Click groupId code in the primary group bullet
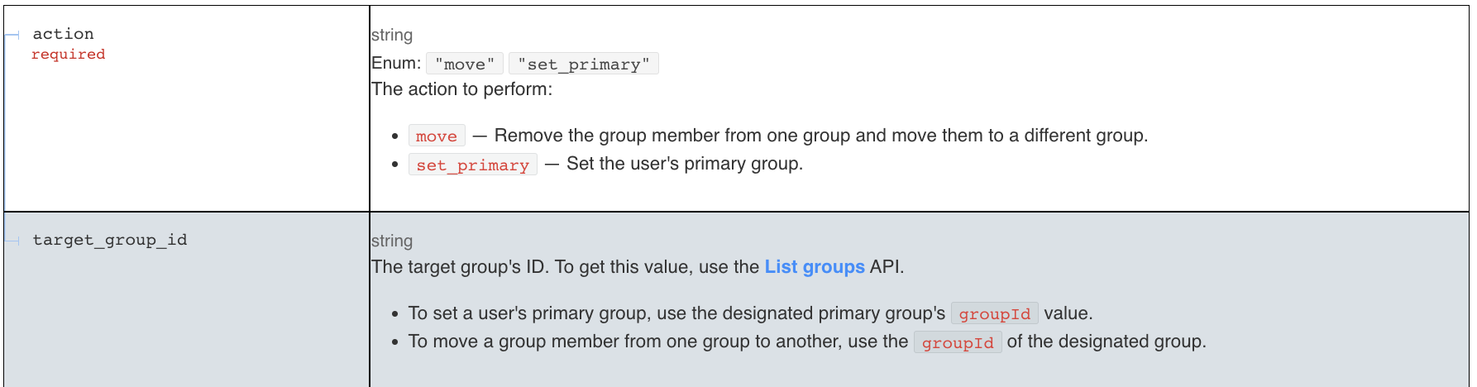1477x387 pixels. [994, 314]
